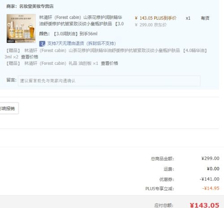This screenshot has width=224, height=208.
Task: Click the x1 quantity indicator
Action: 188,18
